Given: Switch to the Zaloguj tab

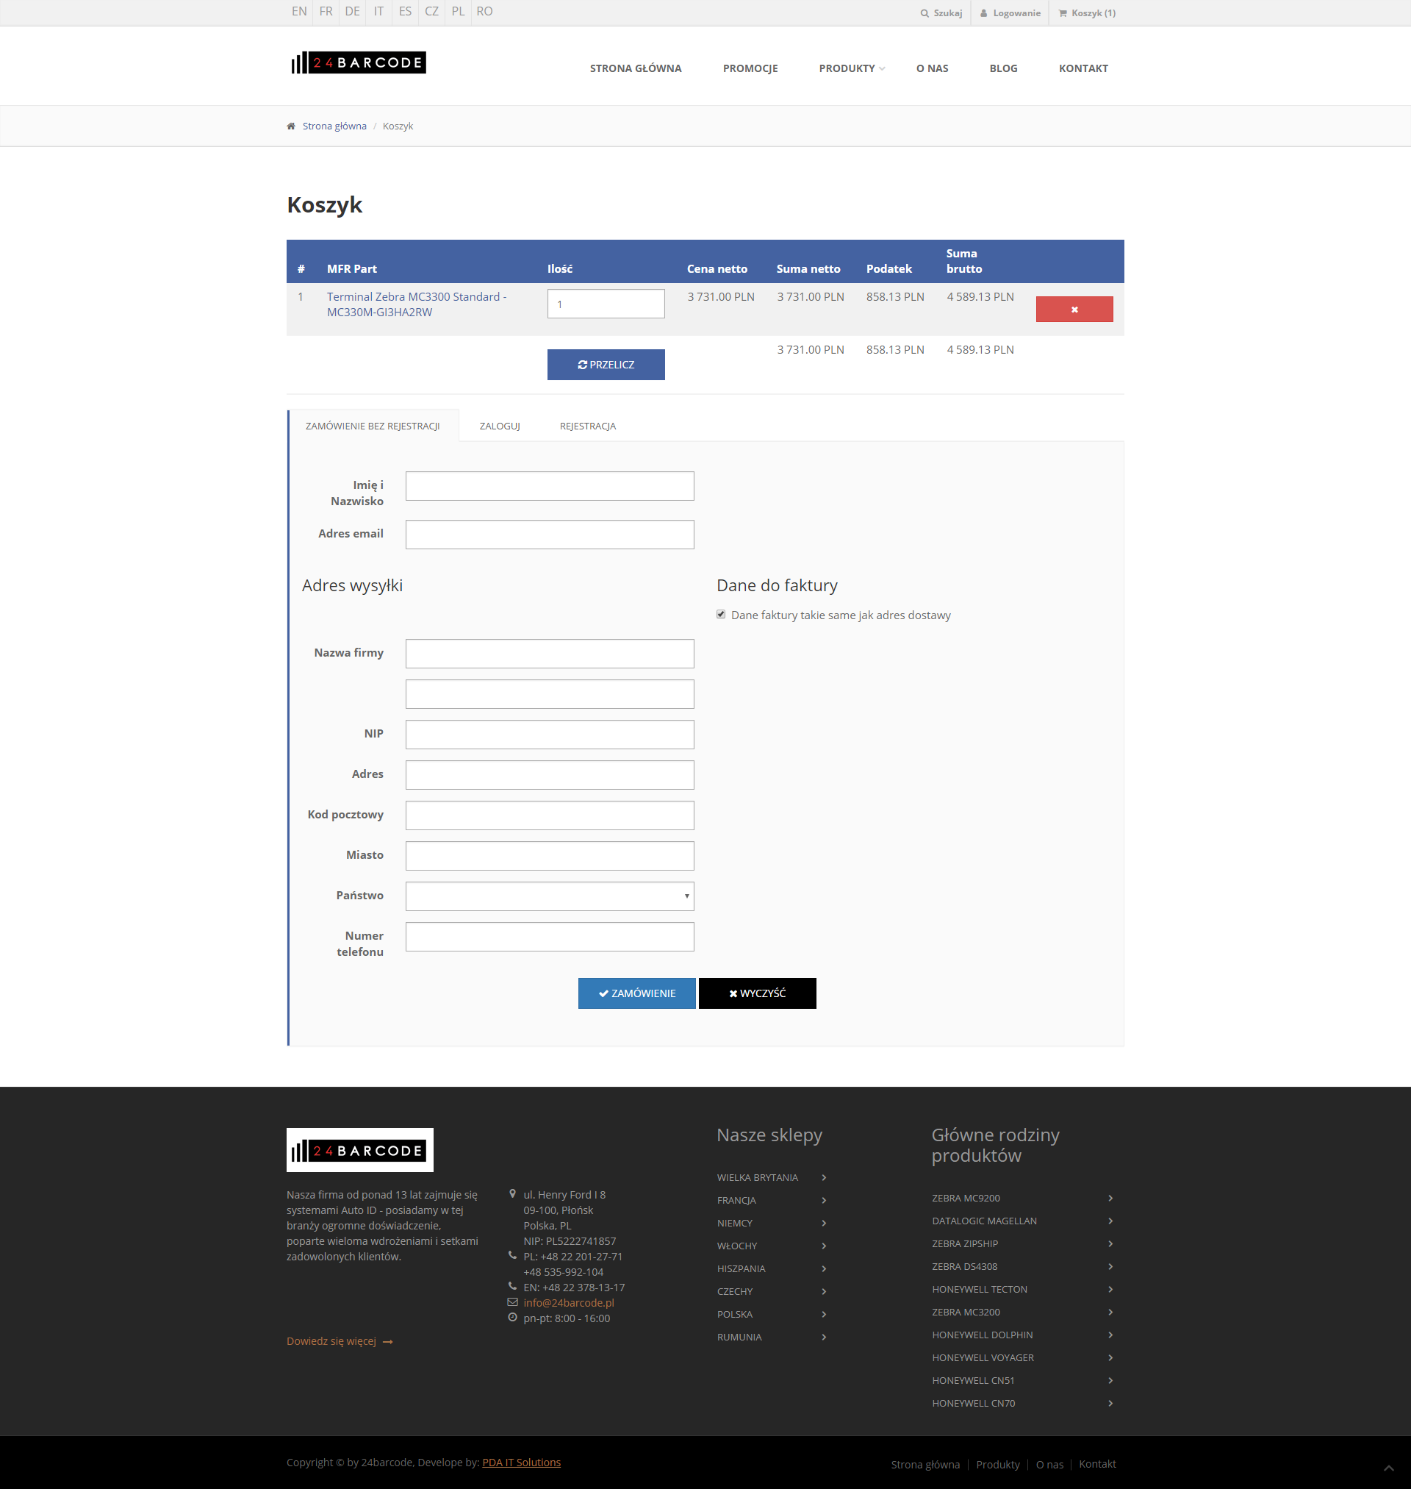Looking at the screenshot, I should pyautogui.click(x=500, y=426).
